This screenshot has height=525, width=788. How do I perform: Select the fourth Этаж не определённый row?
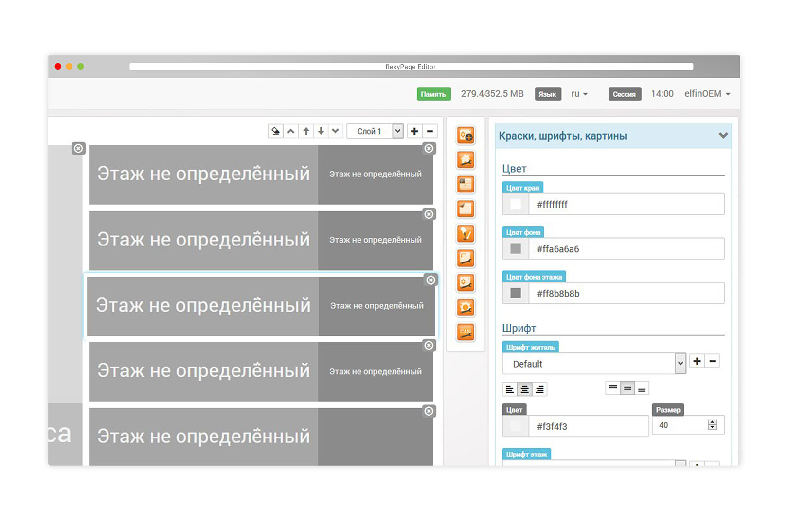(x=261, y=372)
